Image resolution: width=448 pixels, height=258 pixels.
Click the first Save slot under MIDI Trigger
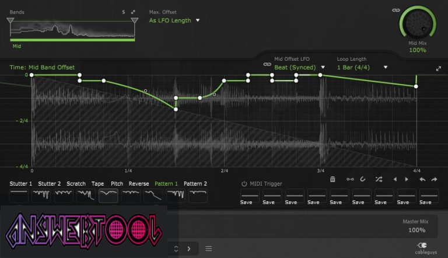coord(250,197)
